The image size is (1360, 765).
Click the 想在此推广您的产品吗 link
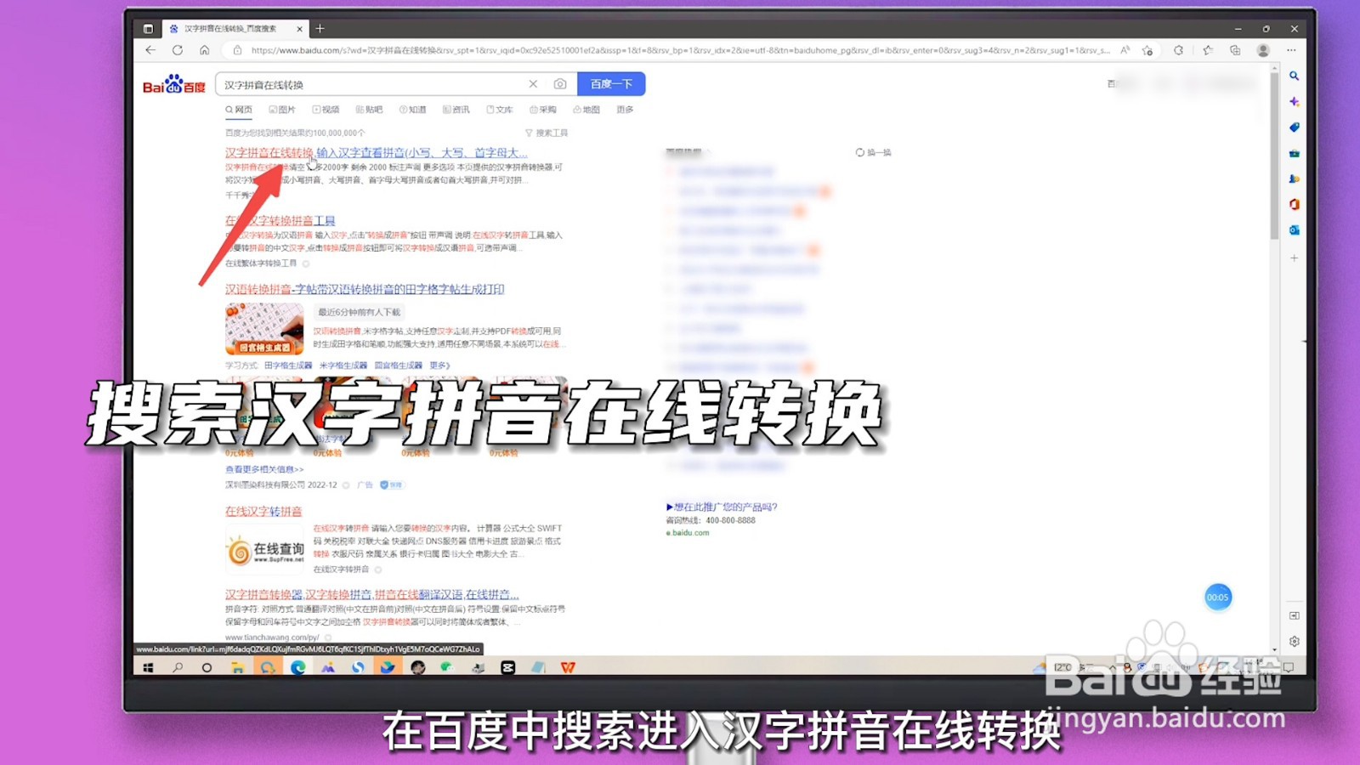722,507
